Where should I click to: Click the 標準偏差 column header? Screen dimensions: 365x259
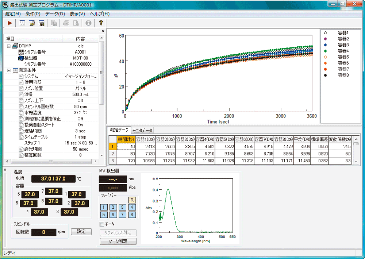[x=319, y=139]
